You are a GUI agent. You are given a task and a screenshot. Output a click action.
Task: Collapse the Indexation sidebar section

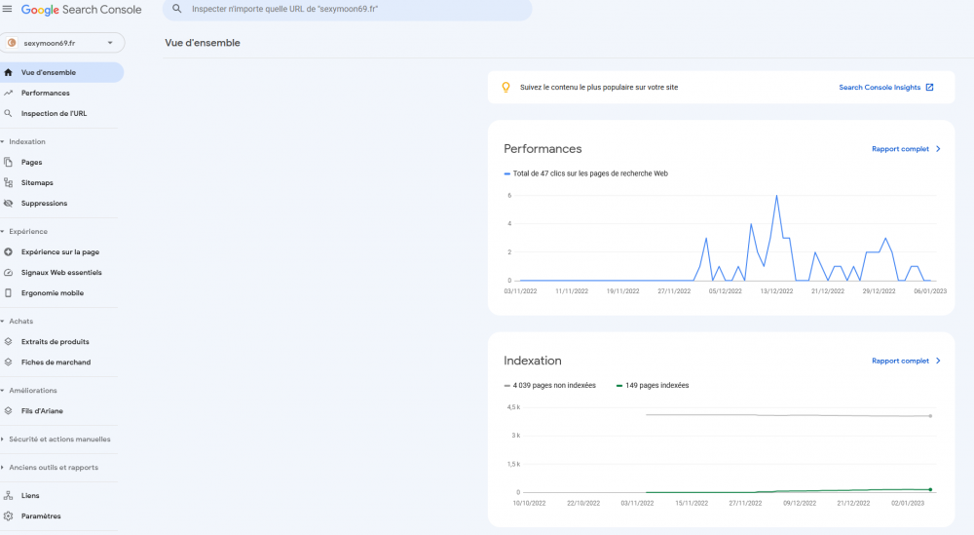pos(27,141)
